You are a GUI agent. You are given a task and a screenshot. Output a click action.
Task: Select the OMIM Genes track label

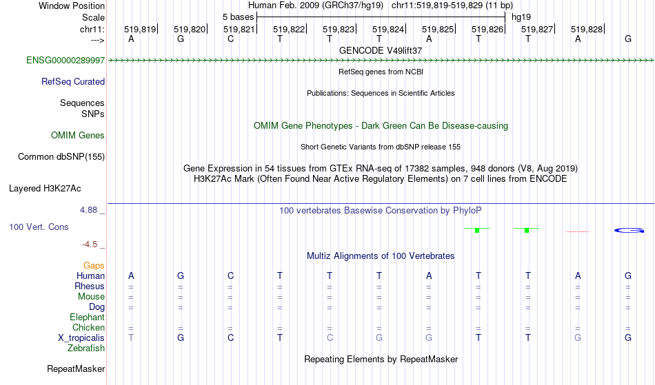pos(78,136)
